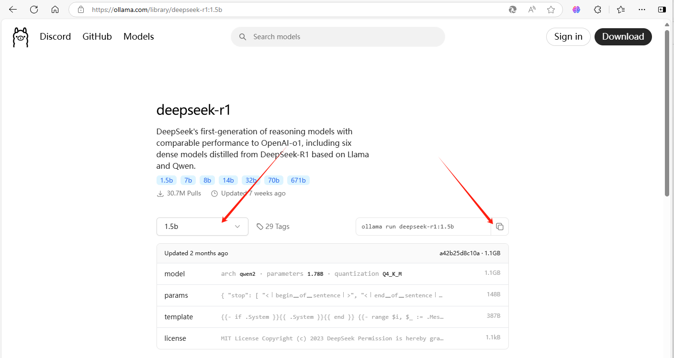This screenshot has width=674, height=358.
Task: Open the favorites list icon
Action: (621, 9)
